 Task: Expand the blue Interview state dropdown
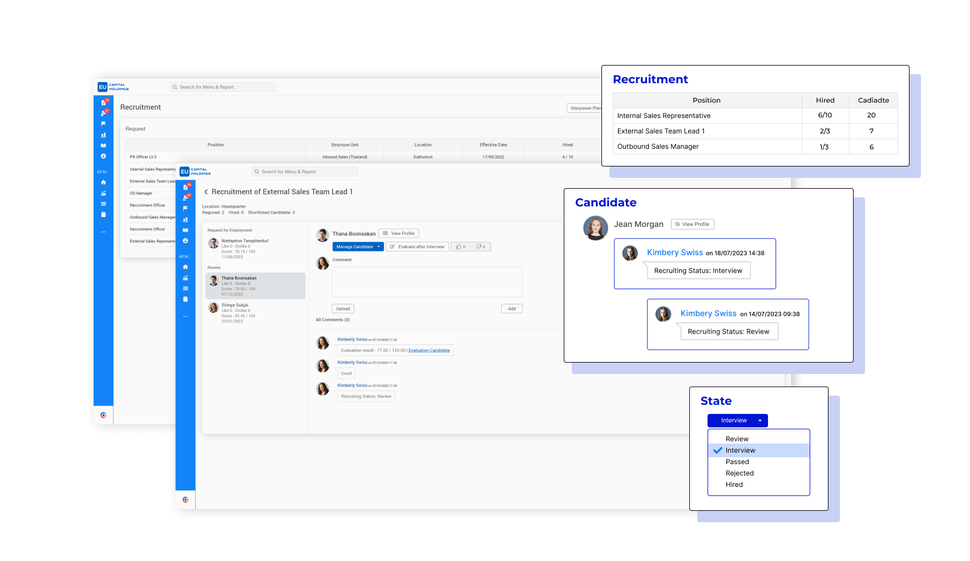pos(737,421)
